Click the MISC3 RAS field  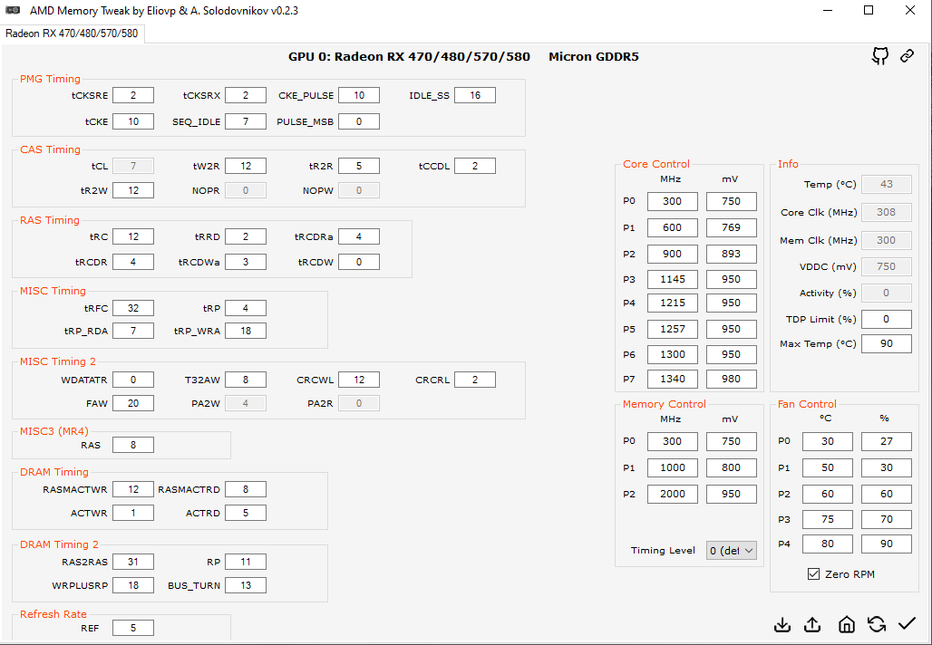pos(133,445)
